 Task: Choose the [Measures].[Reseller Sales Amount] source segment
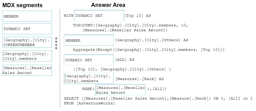pyautogui.click(x=27, y=70)
